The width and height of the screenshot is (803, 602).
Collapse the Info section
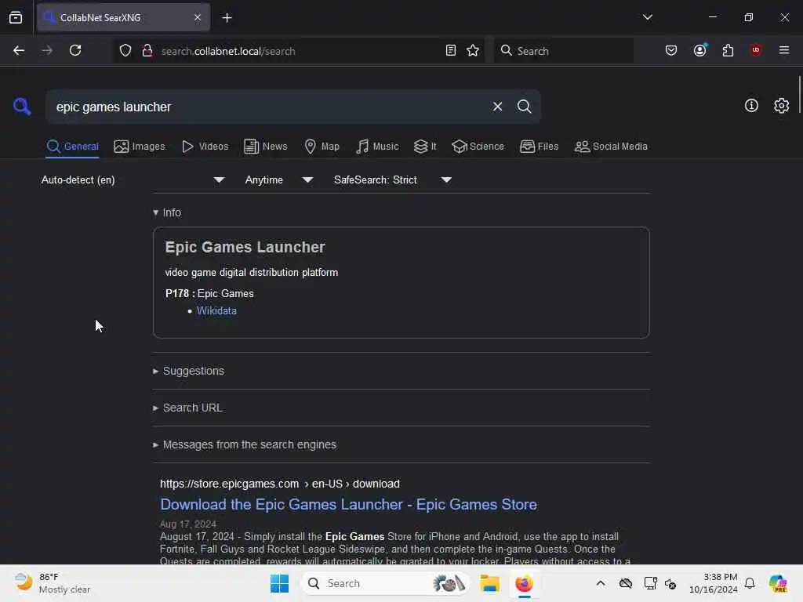tap(168, 212)
